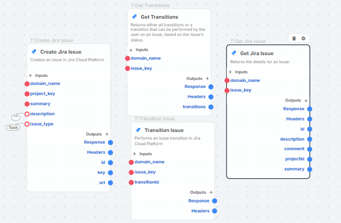
Task: Add input to Transition Issue with plus
Action: [x=134, y=154]
